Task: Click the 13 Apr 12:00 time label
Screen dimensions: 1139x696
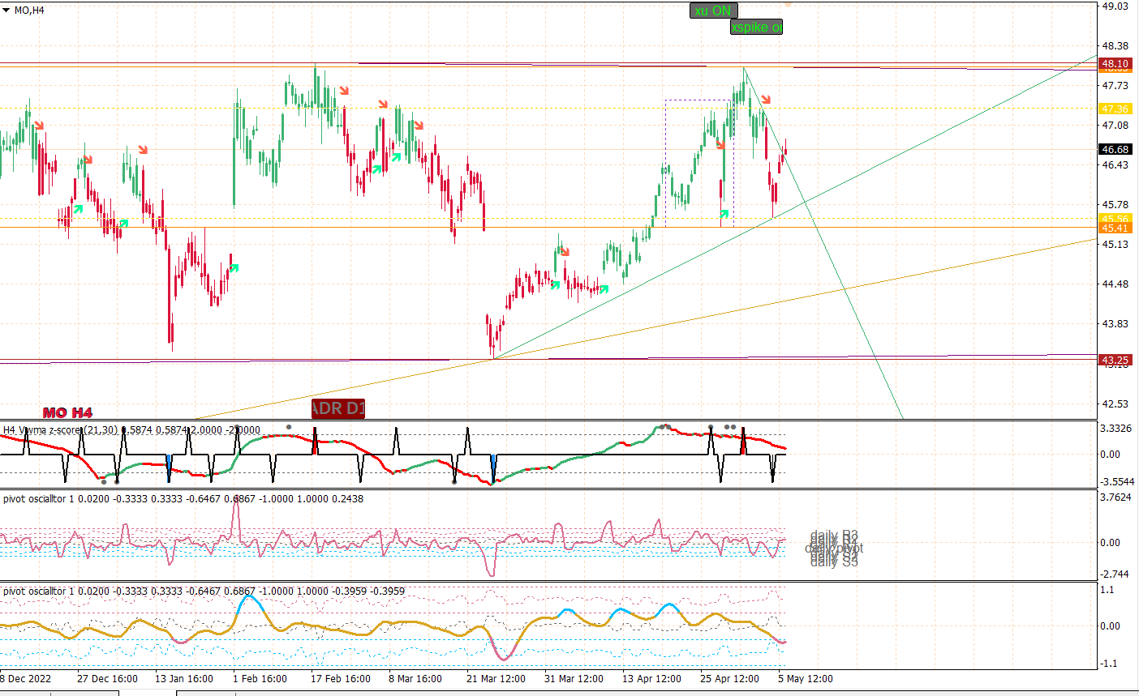Action: pos(651,679)
